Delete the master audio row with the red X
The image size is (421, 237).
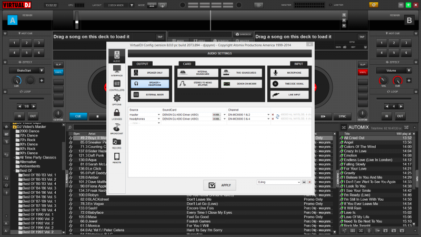[273, 114]
